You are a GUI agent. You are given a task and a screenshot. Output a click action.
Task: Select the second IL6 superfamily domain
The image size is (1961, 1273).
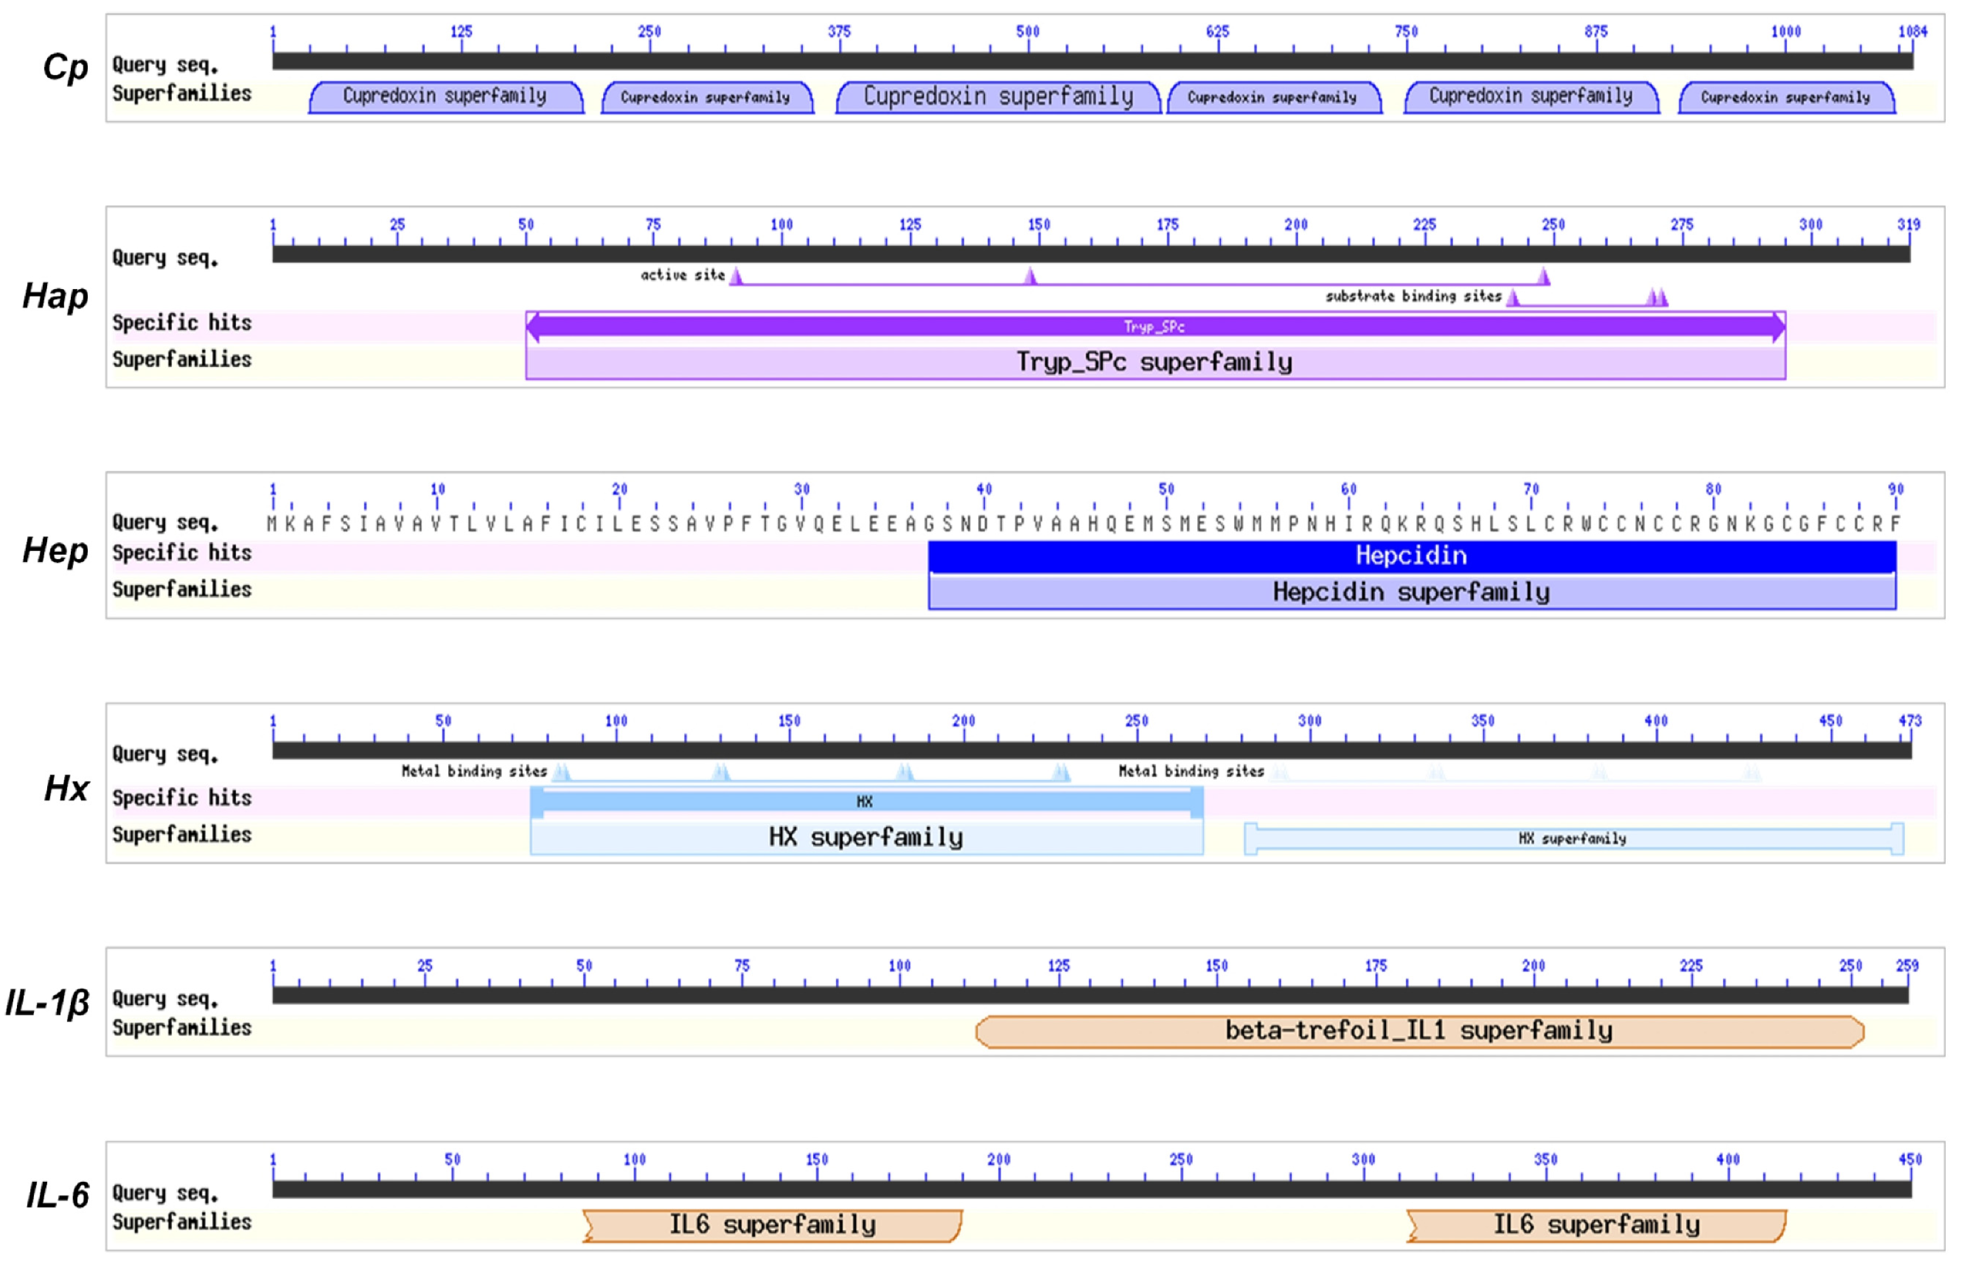click(1596, 1225)
